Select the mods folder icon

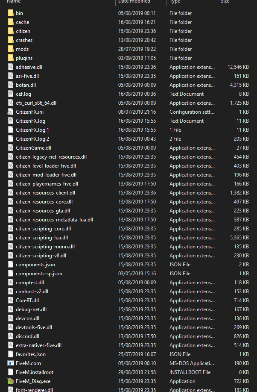pos(11,49)
